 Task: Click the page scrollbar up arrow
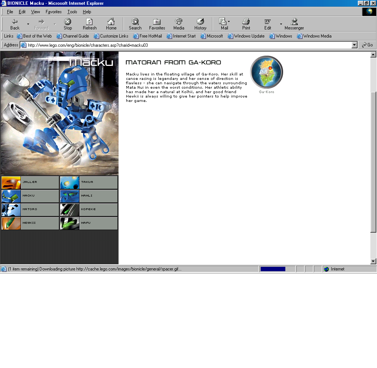(373, 54)
